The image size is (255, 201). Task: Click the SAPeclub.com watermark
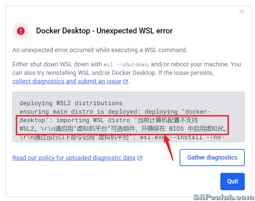click(x=223, y=197)
